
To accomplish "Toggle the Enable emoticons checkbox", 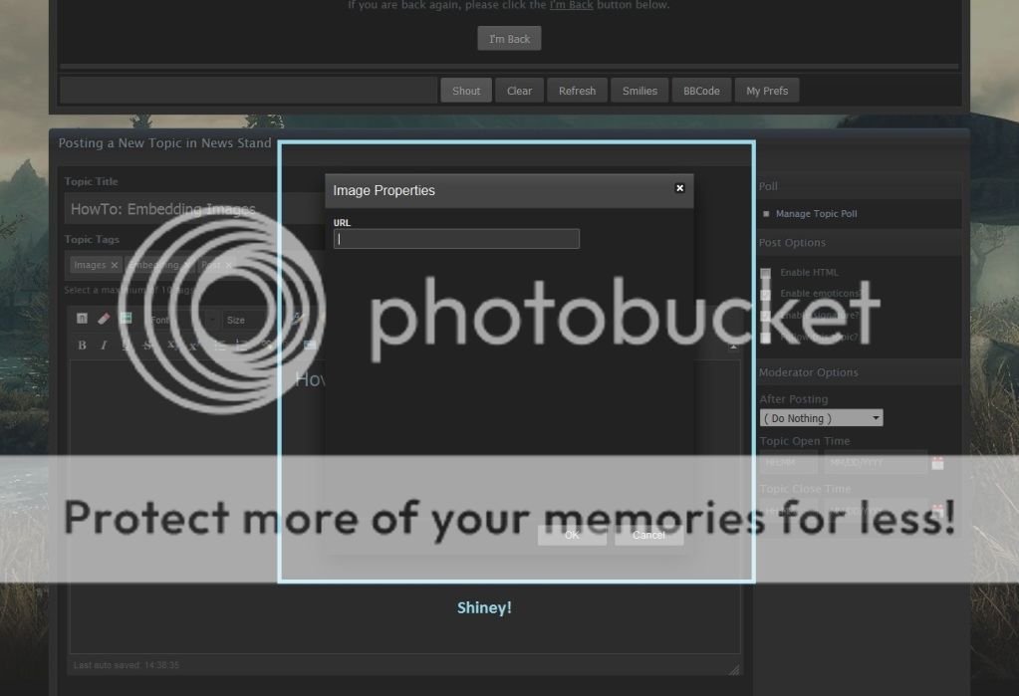I will tap(766, 295).
